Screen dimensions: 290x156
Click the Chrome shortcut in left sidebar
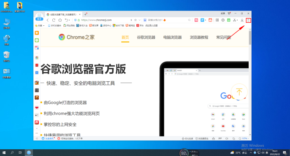(x=37, y=58)
